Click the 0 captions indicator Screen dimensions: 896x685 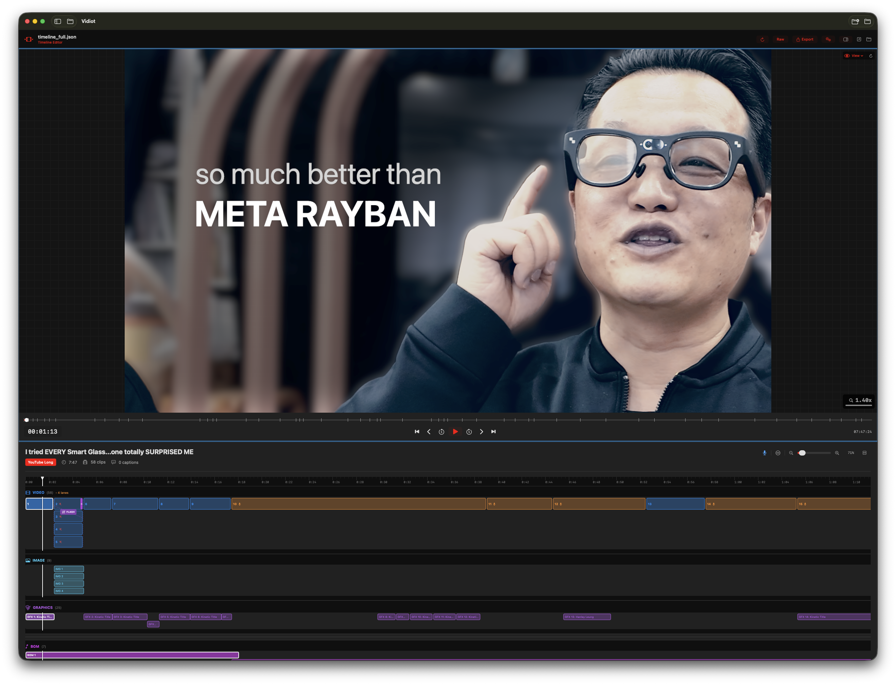pos(125,462)
